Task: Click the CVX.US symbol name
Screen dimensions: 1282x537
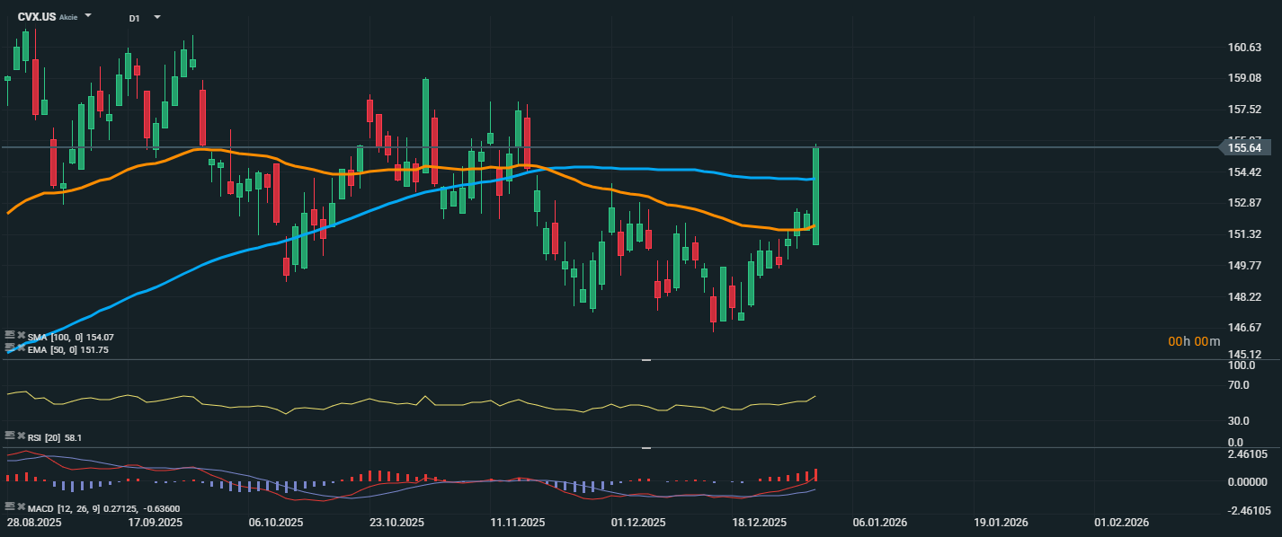Action: click(37, 17)
